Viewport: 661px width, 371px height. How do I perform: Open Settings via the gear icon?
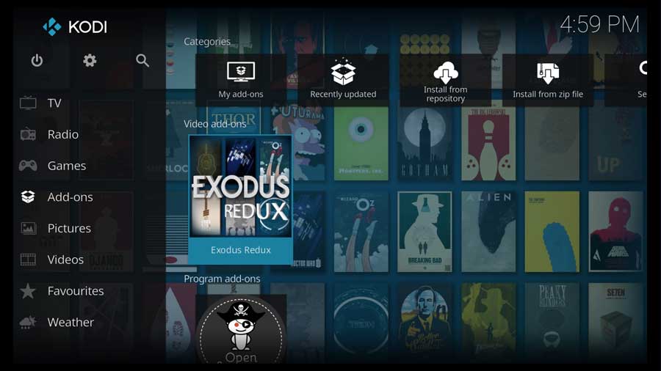click(90, 61)
